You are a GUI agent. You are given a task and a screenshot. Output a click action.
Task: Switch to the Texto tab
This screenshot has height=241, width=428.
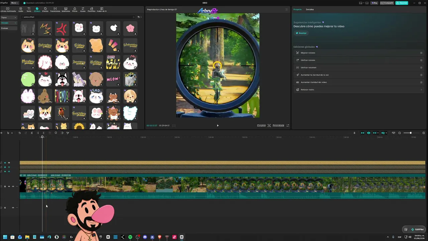tap(29, 9)
